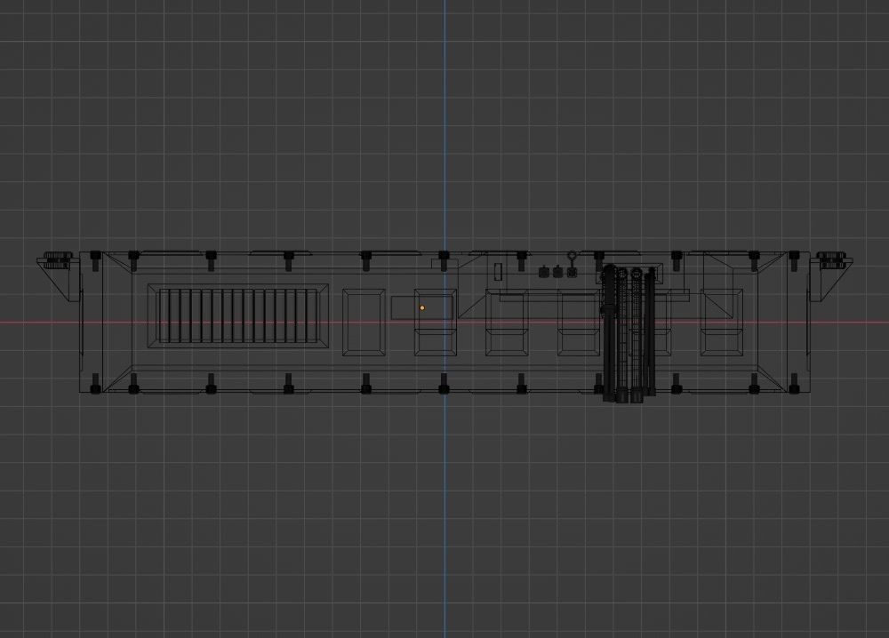
Task: Select the left end bracket of model
Action: [x=58, y=275]
